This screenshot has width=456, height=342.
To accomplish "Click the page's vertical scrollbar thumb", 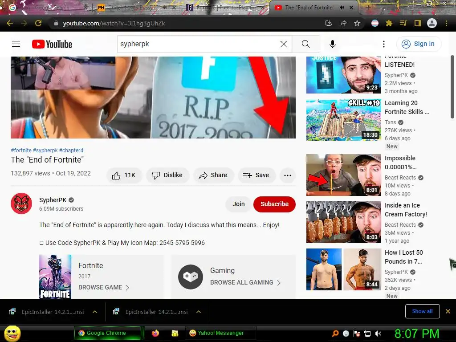I will (x=452, y=87).
